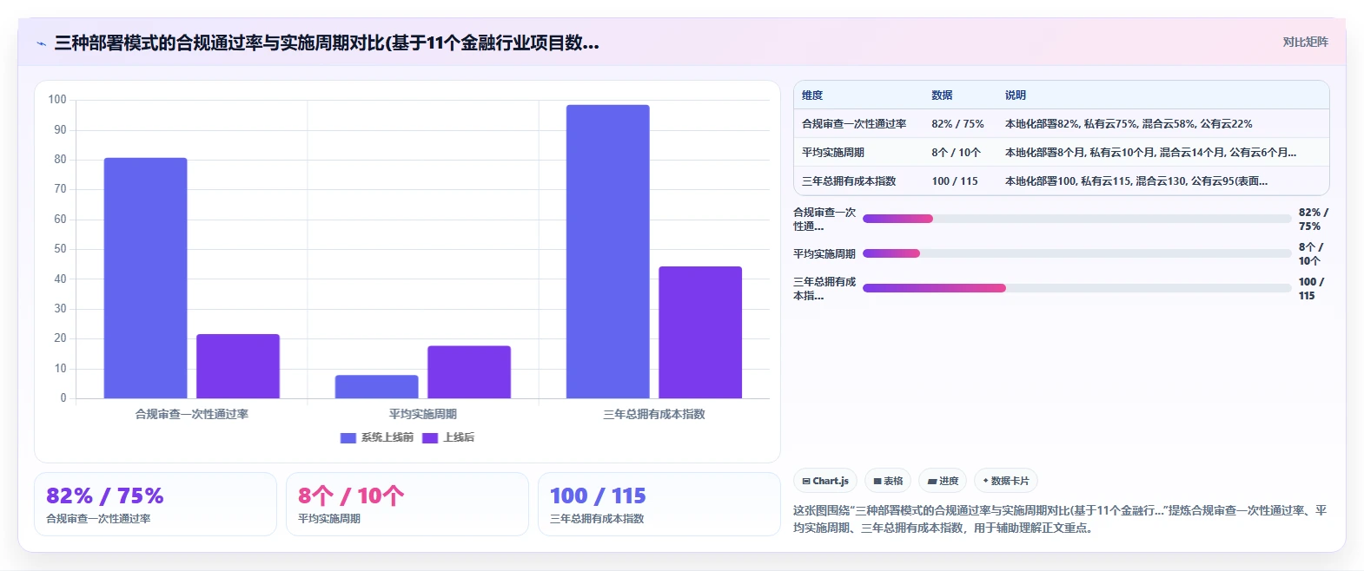Toggle the 系统上线前 legend entry

tap(377, 437)
